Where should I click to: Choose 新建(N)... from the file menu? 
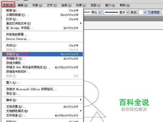click(x=42, y=10)
